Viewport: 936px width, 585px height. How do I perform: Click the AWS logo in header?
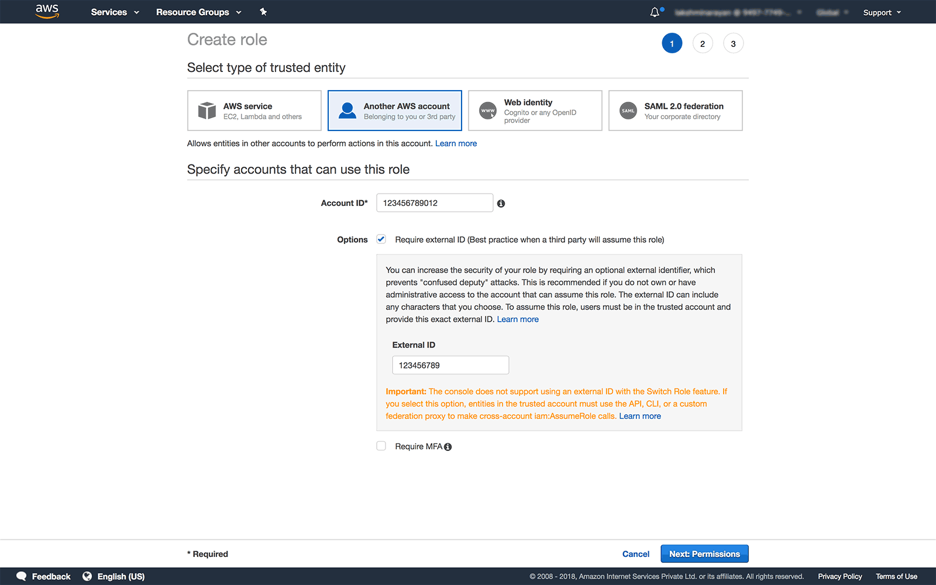pyautogui.click(x=47, y=11)
